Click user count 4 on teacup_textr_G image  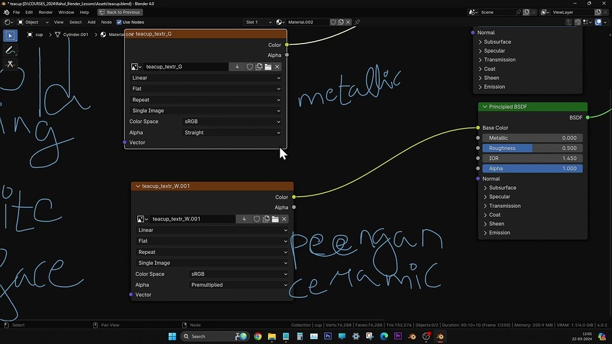coord(237,67)
